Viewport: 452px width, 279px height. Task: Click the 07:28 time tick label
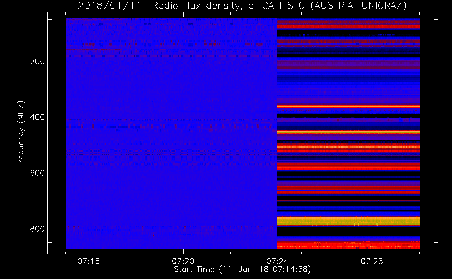click(x=372, y=261)
